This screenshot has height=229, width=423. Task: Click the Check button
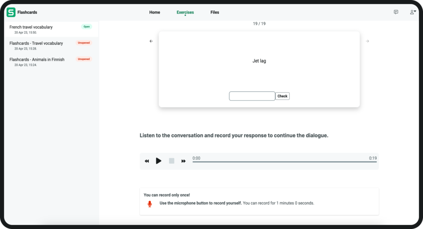(283, 96)
